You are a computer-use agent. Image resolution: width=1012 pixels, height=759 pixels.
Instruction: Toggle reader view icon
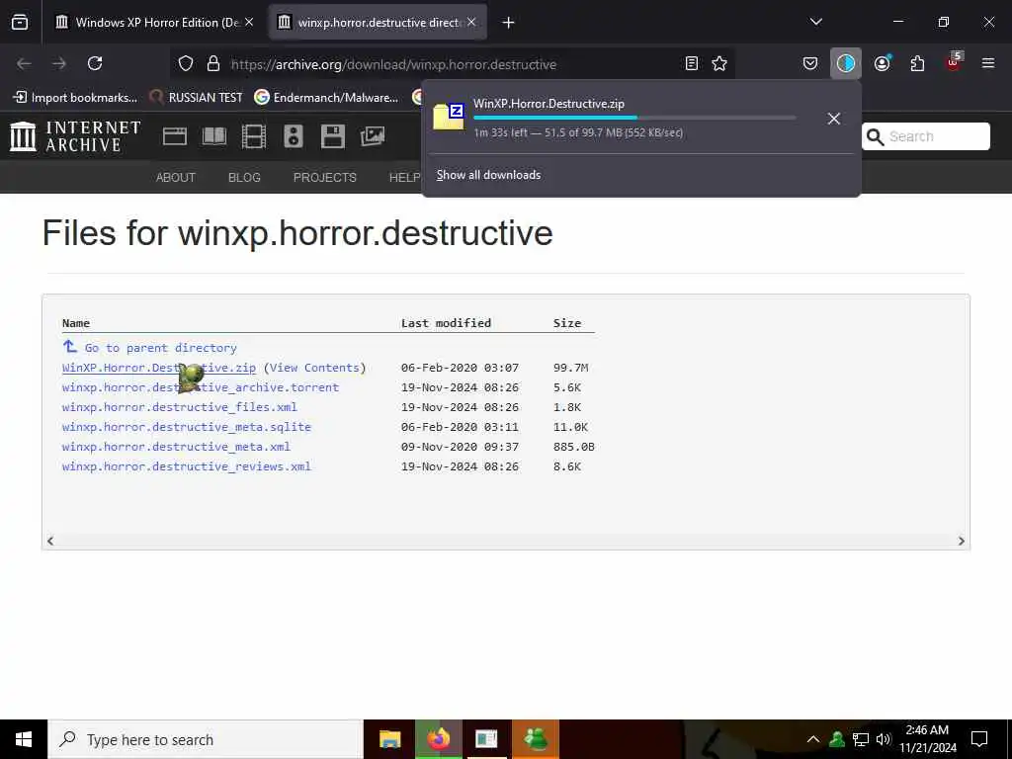pos(691,63)
